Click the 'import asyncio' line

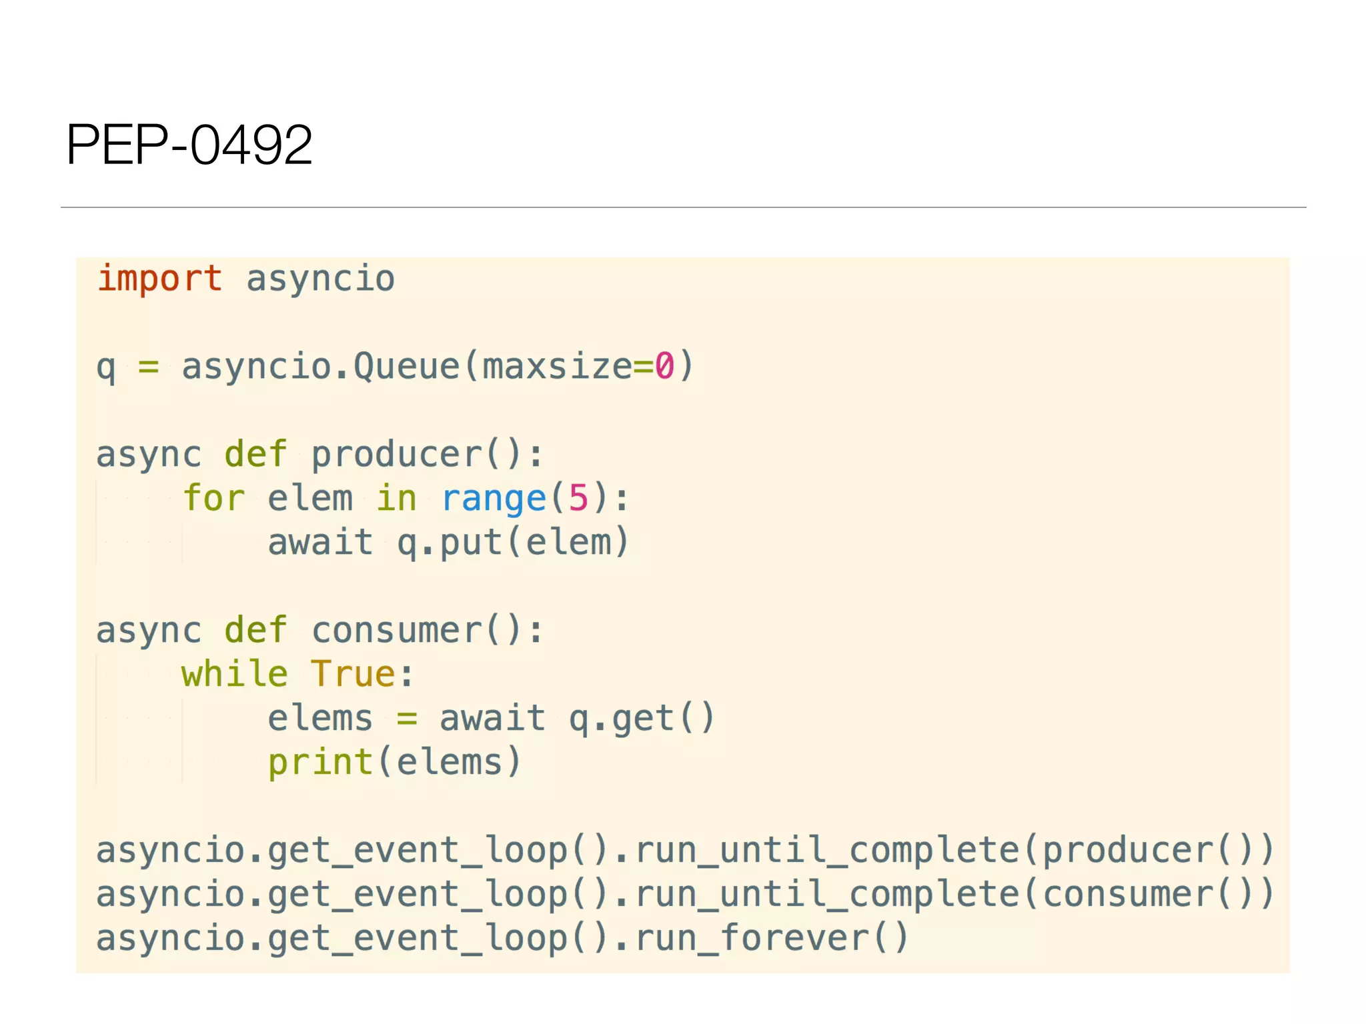246,279
